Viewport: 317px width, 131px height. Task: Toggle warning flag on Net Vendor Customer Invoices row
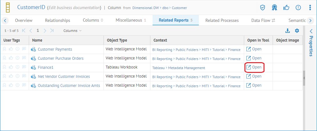18,77
